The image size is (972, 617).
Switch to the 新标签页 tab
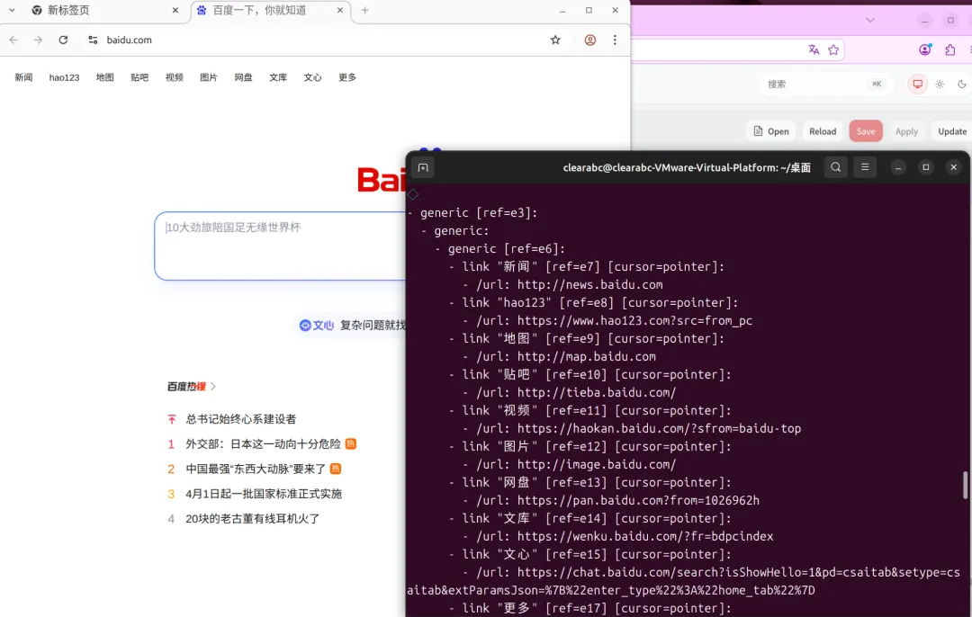click(104, 11)
